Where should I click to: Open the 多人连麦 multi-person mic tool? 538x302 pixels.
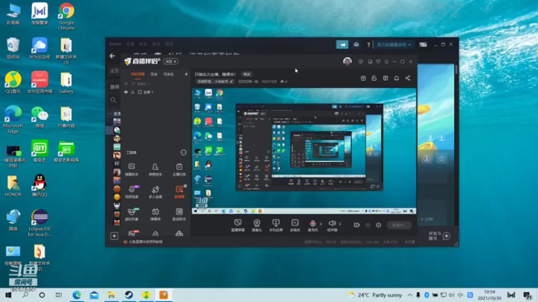point(155,192)
